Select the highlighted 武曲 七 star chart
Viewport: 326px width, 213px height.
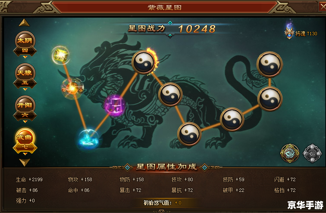pos(25,141)
